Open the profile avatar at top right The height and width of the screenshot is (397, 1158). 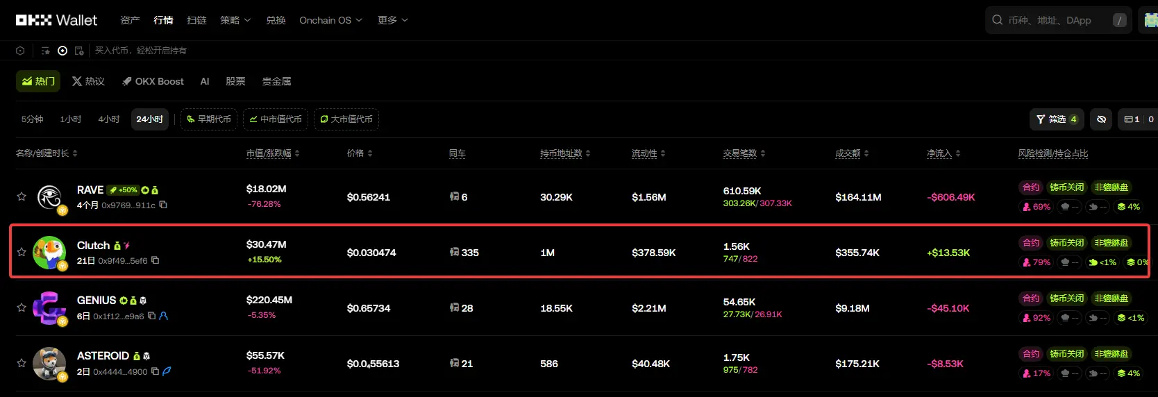[1150, 20]
